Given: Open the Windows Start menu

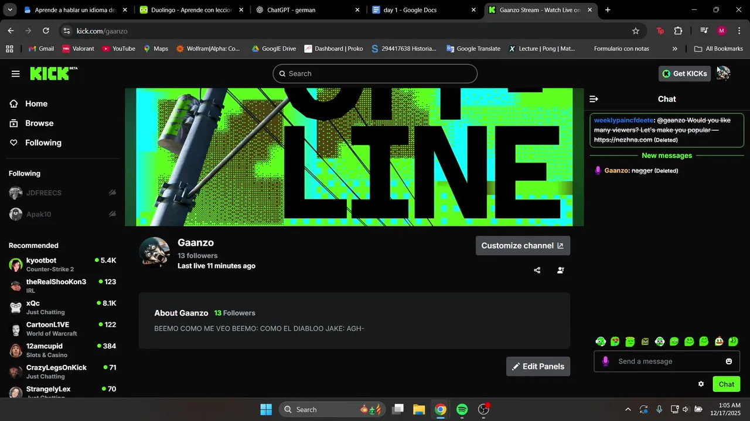Looking at the screenshot, I should [266, 409].
